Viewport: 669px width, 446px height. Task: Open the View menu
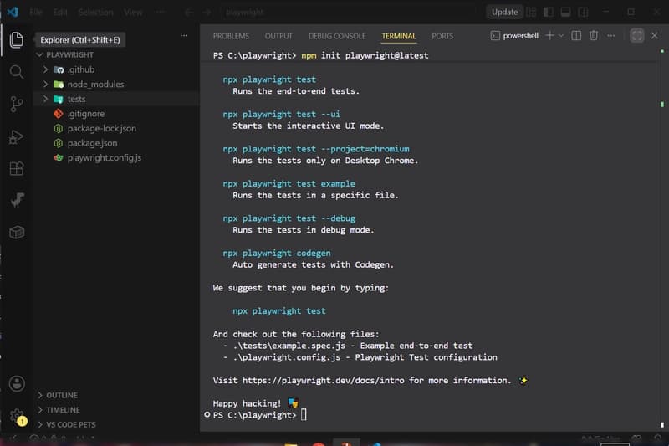click(133, 12)
